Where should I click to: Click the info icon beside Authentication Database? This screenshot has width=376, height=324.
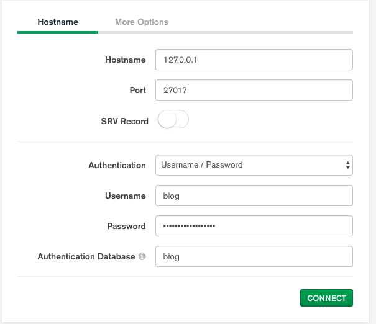coord(142,256)
